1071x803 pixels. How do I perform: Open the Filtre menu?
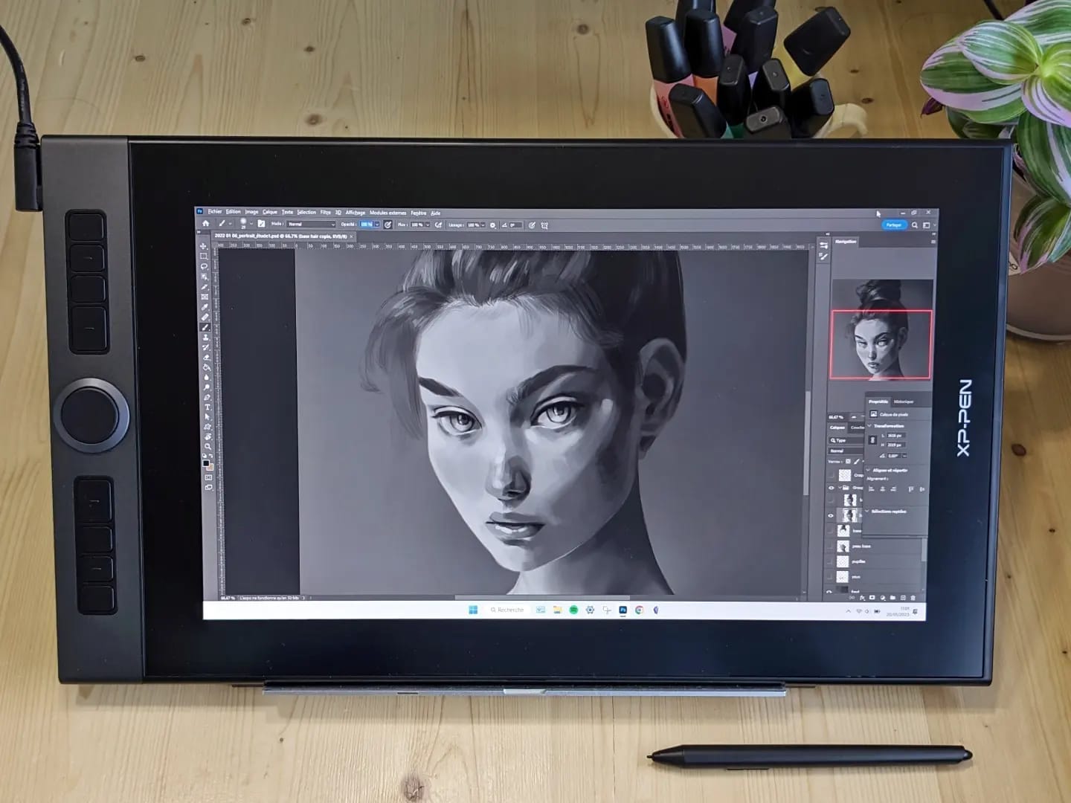coord(325,213)
